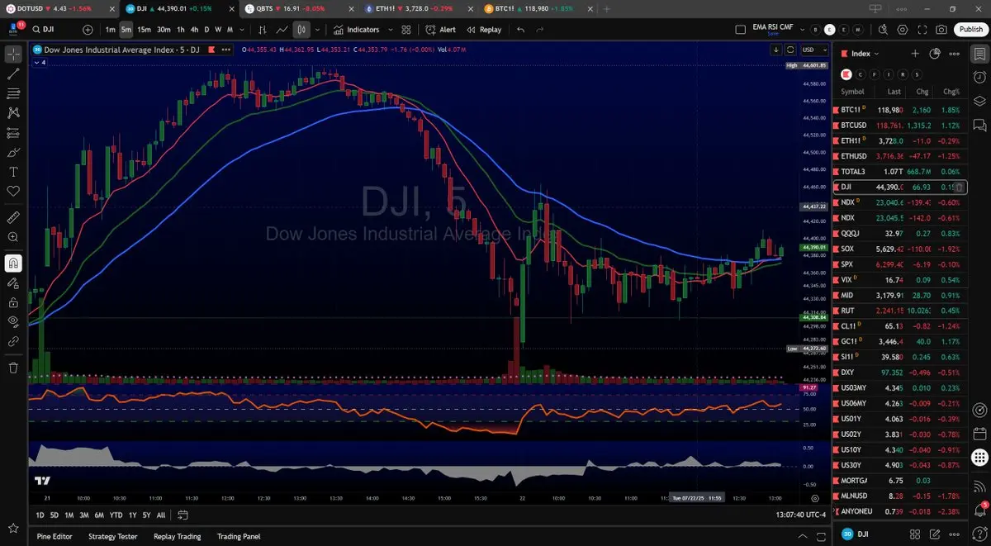This screenshot has height=546, width=991.
Task: Select the zoom in tool
Action: click(13, 237)
